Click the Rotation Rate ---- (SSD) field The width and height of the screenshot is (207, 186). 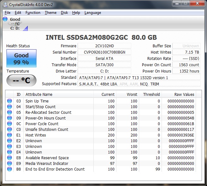click(x=186, y=59)
